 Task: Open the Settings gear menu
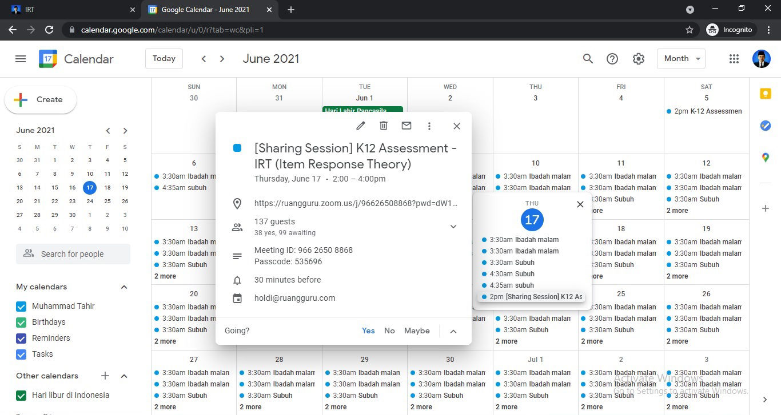[x=639, y=59]
